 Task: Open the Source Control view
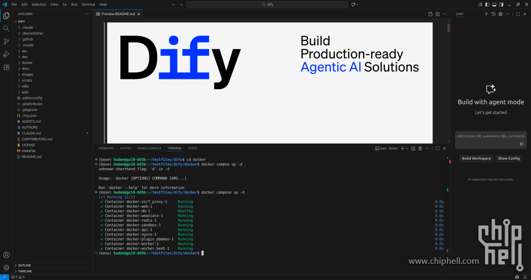(x=7, y=41)
